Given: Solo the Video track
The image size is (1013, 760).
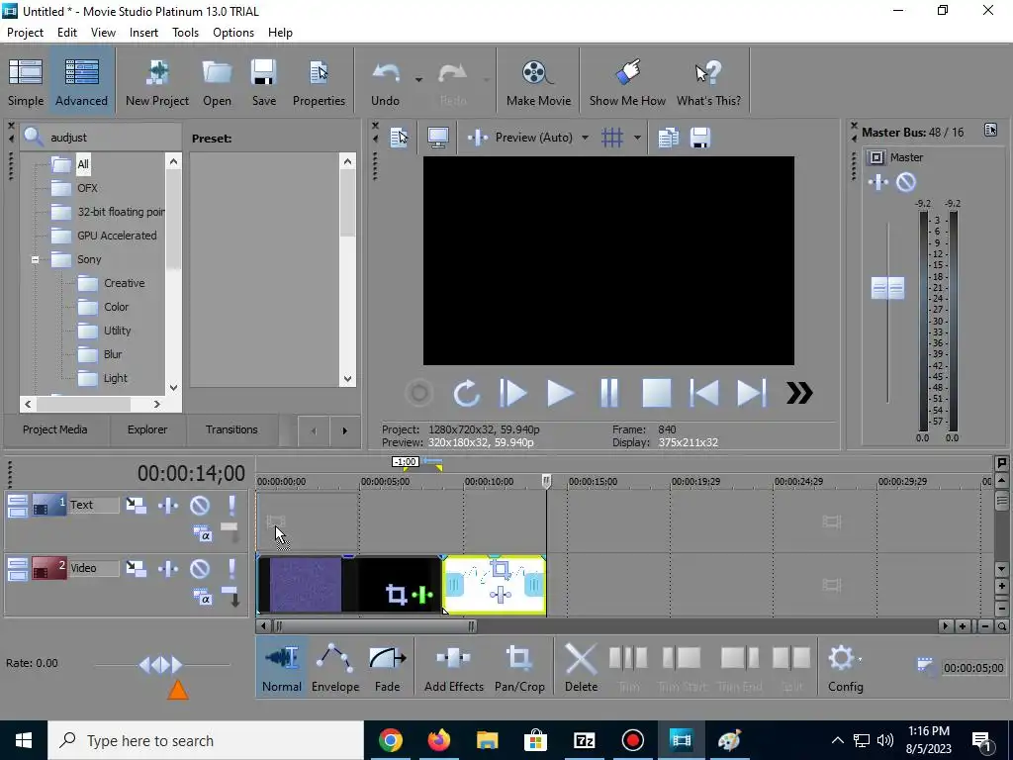Looking at the screenshot, I should click(x=231, y=568).
